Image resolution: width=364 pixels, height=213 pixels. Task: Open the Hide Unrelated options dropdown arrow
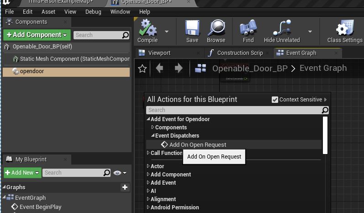tap(310, 32)
